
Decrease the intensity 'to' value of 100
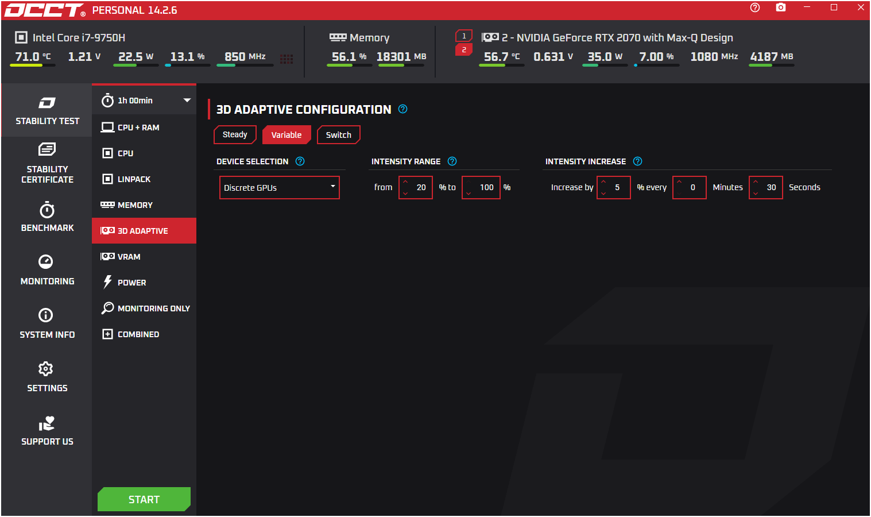tap(469, 194)
